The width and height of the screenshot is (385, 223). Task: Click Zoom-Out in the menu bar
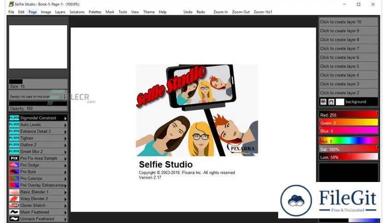click(x=240, y=12)
